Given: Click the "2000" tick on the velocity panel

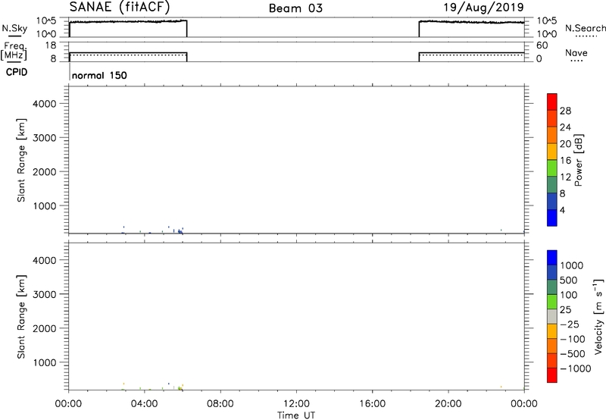Looking at the screenshot, I should [45, 329].
